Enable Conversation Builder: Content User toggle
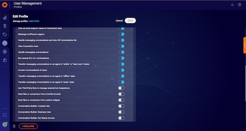Image resolution: width=246 pixels, height=131 pixels. pyautogui.click(x=121, y=106)
